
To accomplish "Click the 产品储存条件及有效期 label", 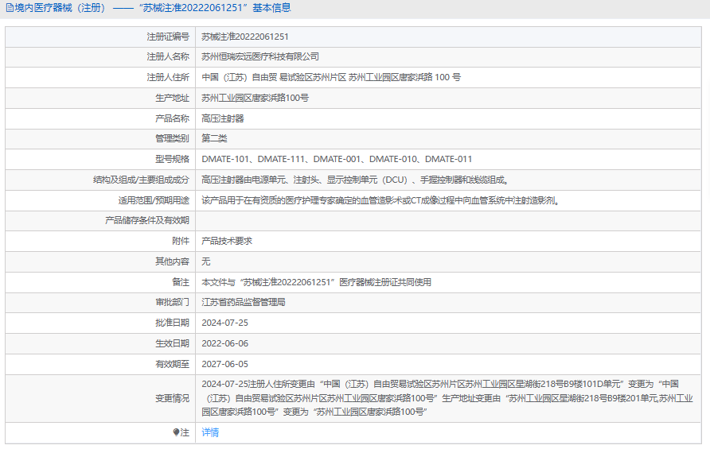I will [147, 220].
